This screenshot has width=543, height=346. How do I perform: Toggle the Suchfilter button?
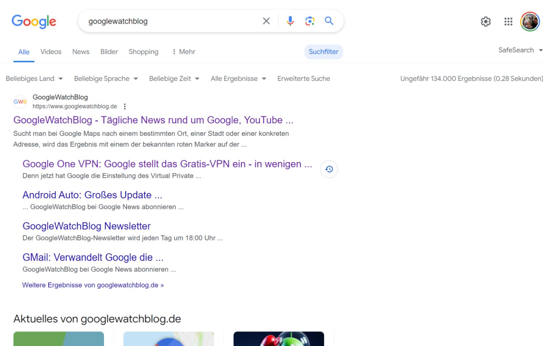pos(323,52)
